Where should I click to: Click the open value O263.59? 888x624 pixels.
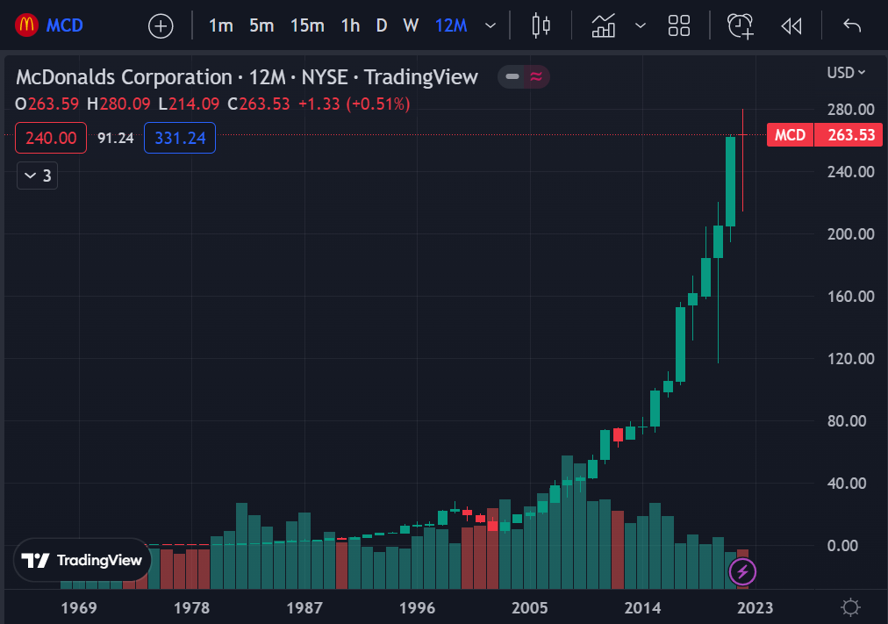coord(47,104)
